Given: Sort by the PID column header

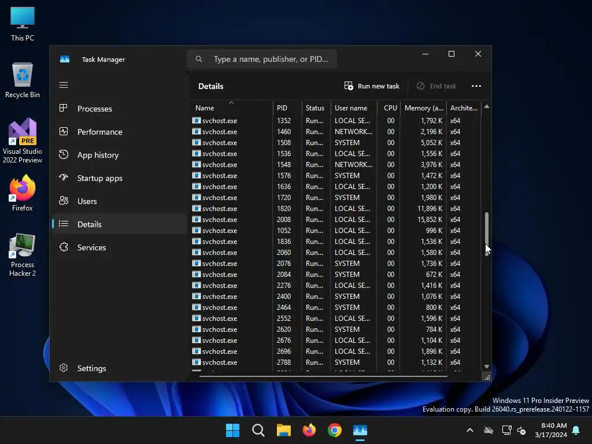Looking at the screenshot, I should (287, 108).
